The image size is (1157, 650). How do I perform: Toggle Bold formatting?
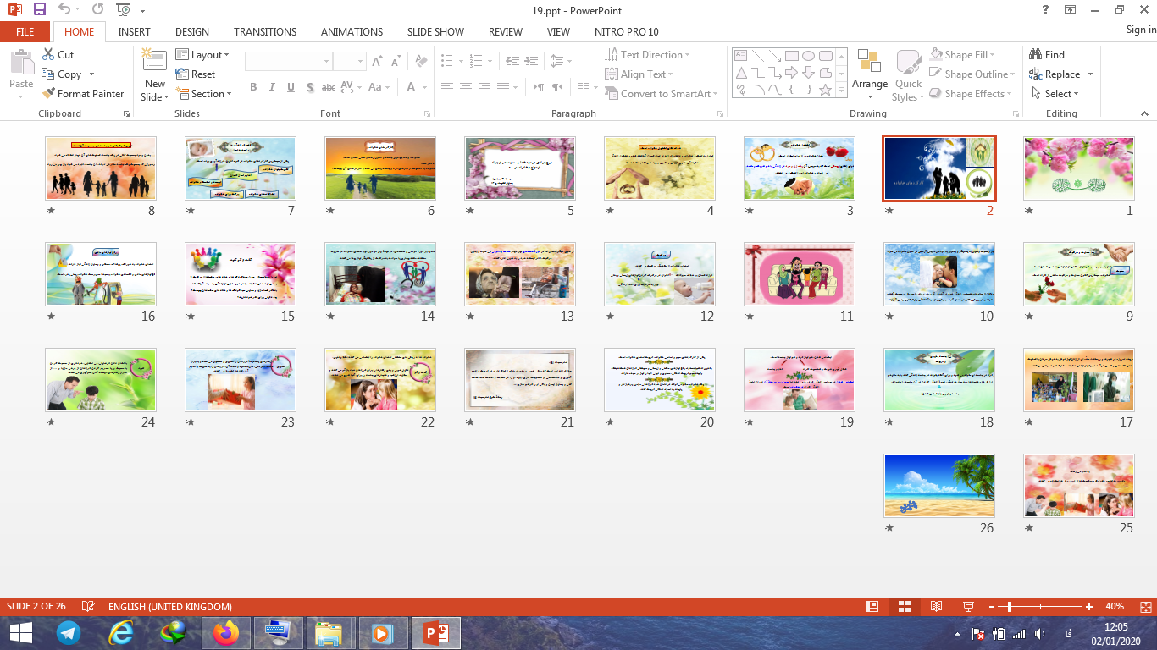253,87
